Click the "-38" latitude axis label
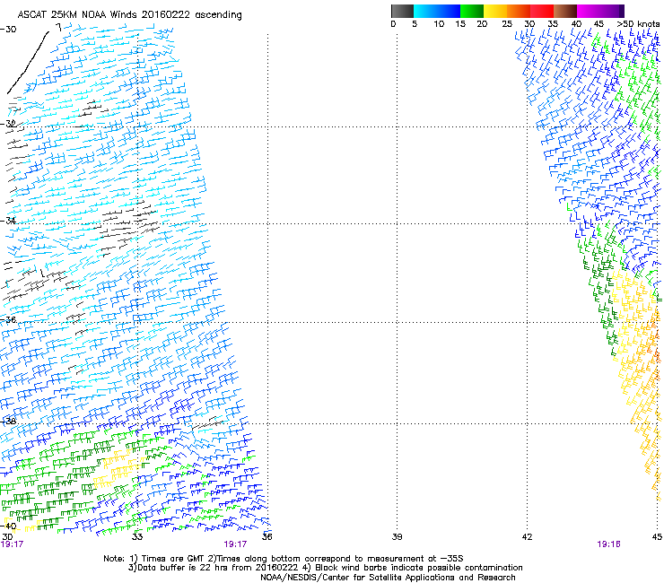This screenshot has width=664, height=583. point(8,422)
